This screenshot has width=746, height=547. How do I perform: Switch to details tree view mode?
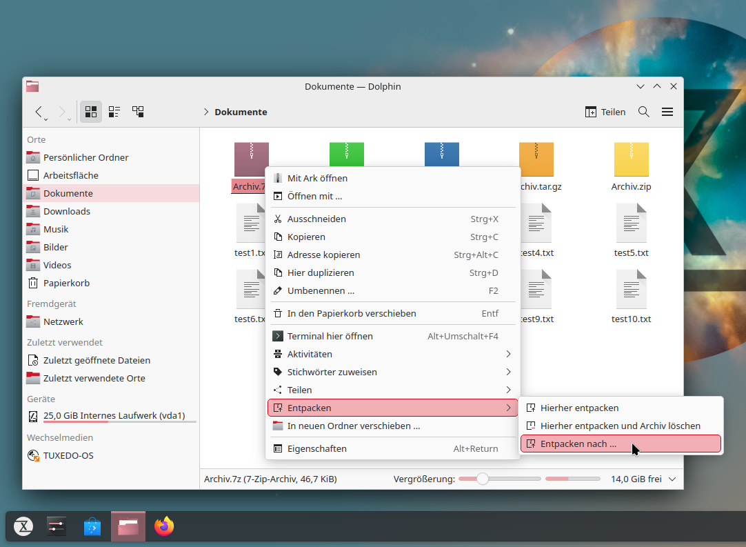(x=138, y=112)
